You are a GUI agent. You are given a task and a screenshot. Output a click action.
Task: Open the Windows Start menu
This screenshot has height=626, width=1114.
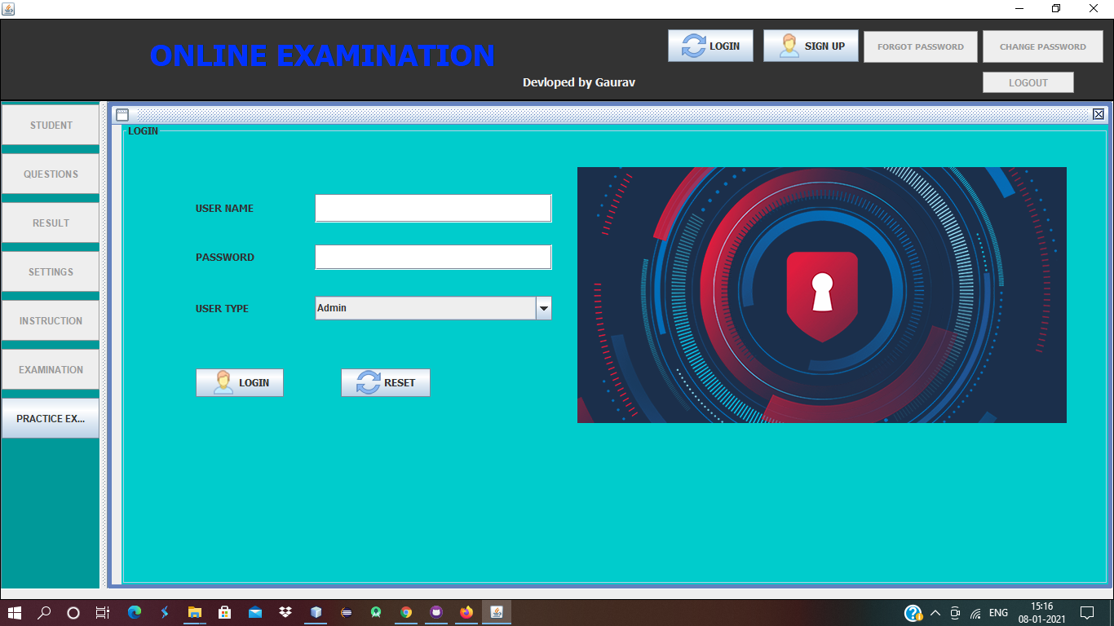[x=14, y=612]
